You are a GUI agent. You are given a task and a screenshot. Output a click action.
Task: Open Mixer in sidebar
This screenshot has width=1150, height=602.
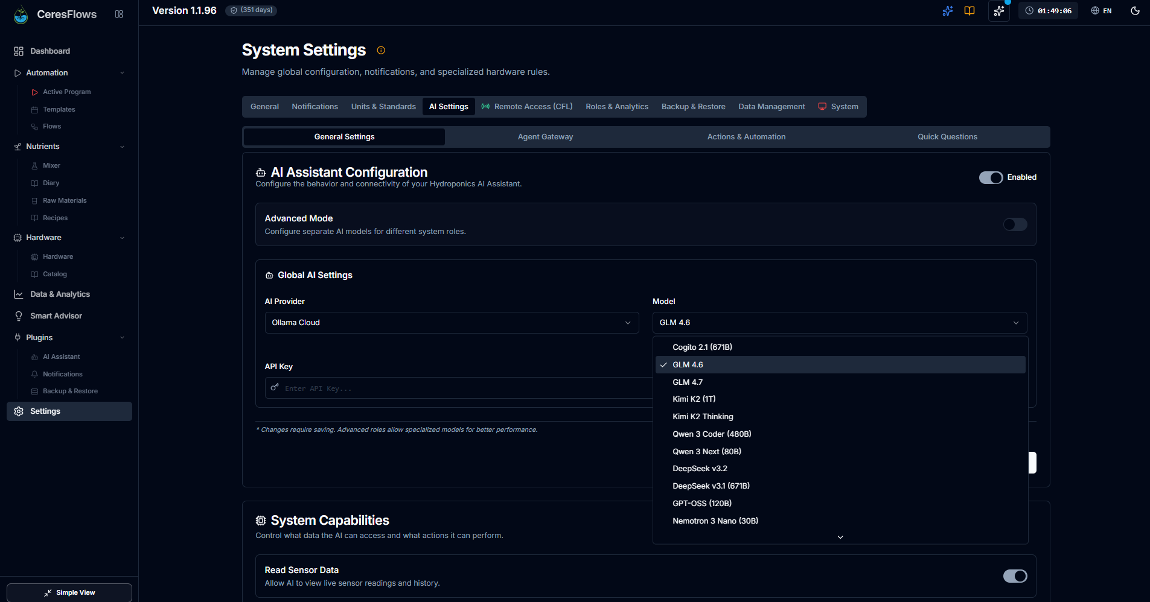(x=51, y=166)
